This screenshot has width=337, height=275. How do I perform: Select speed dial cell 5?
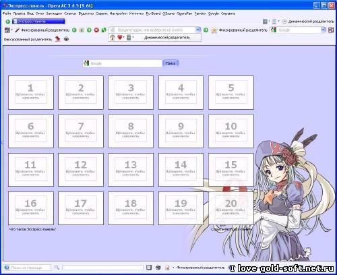[231, 92]
